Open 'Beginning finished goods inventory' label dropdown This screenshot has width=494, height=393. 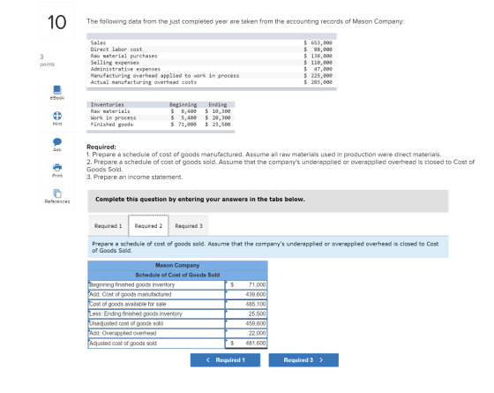click(156, 284)
